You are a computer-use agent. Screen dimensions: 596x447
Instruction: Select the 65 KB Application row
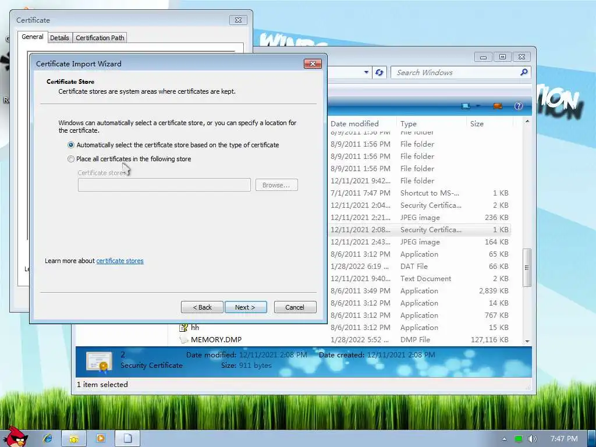tap(419, 254)
